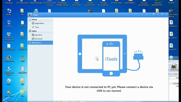Maximize the iTools window

click(162, 14)
